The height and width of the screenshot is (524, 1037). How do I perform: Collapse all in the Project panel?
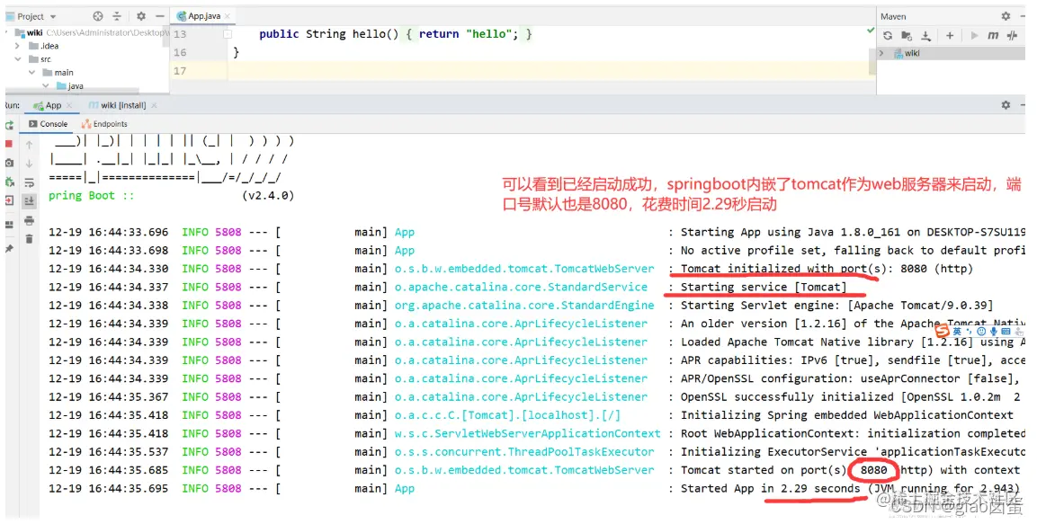[x=117, y=16]
